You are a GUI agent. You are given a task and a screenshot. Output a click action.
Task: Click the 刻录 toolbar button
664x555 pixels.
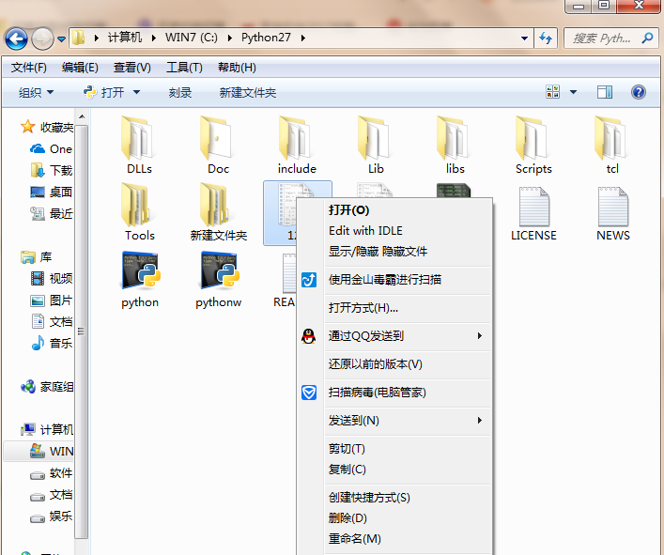(180, 92)
